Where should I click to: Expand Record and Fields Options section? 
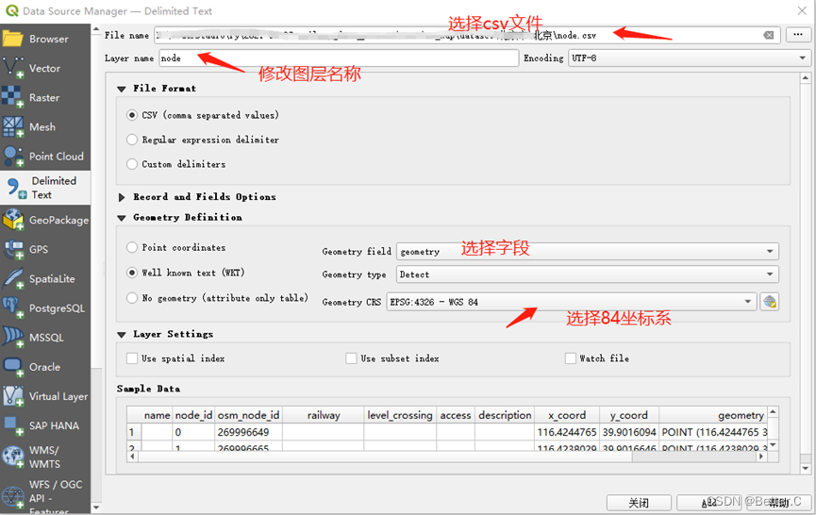tap(122, 197)
